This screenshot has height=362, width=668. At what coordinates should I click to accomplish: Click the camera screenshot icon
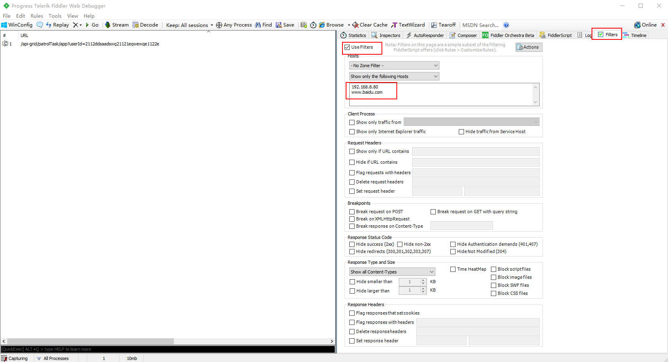coord(304,25)
